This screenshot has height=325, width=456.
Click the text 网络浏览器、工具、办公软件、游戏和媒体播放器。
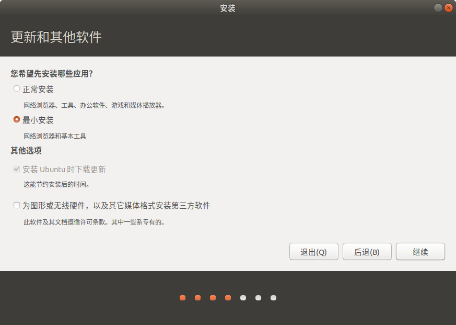(95, 105)
